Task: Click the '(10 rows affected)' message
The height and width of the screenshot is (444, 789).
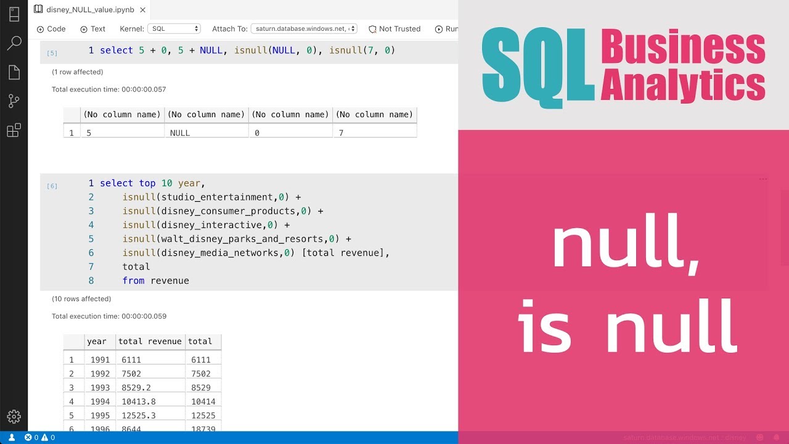Action: pyautogui.click(x=81, y=299)
